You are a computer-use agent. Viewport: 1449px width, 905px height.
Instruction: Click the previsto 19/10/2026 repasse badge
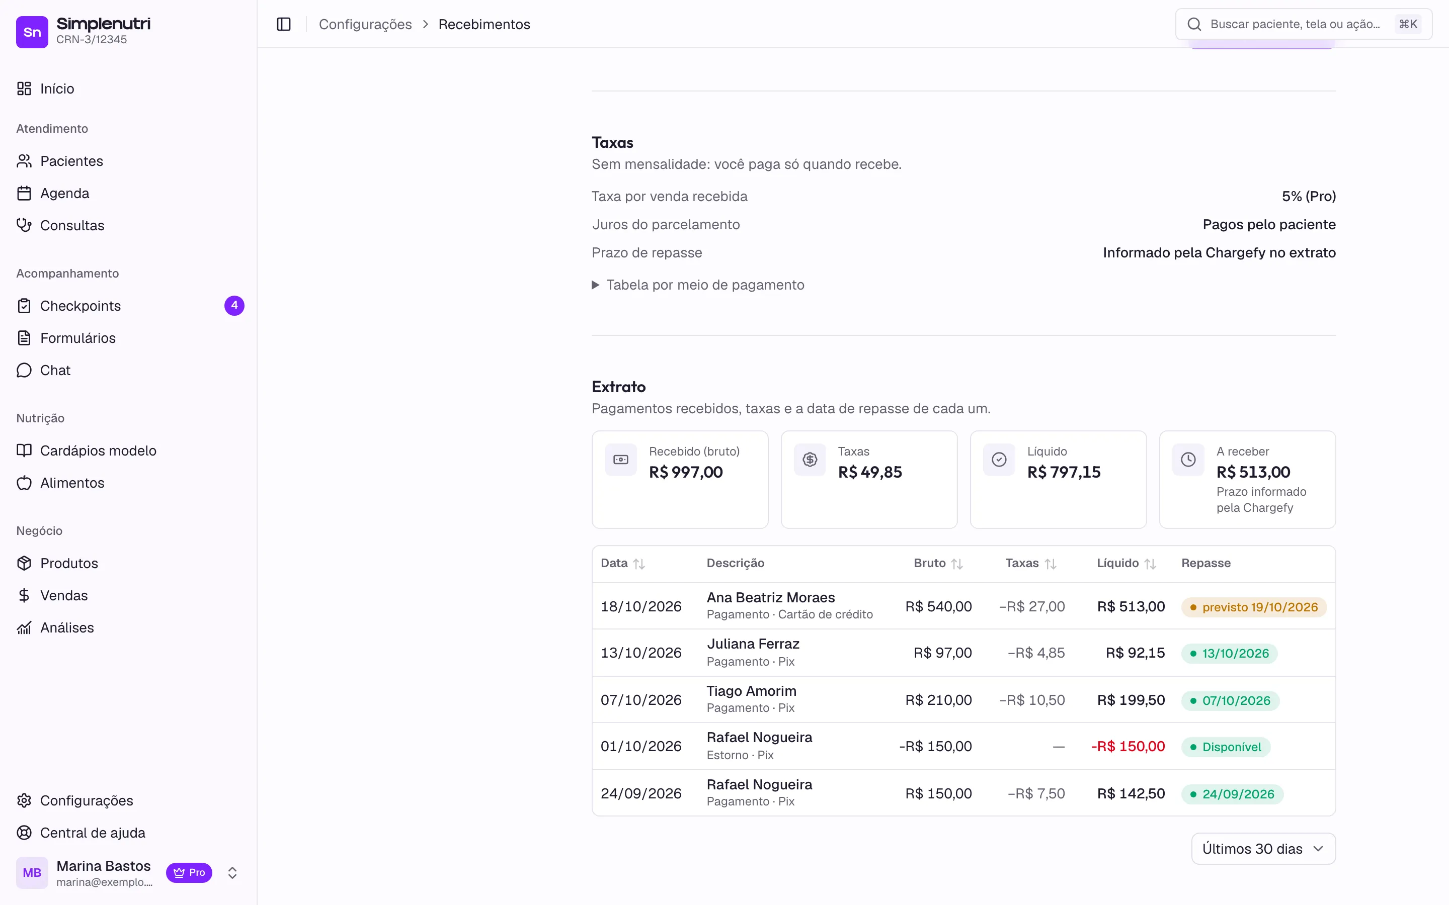coord(1254,607)
